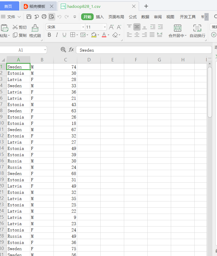This screenshot has height=256, width=217.
Task: Click the export to PDF icon
Action: click(37, 17)
